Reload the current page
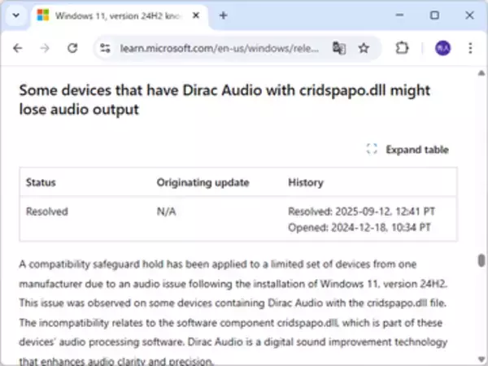This screenshot has height=366, width=488. coord(72,48)
